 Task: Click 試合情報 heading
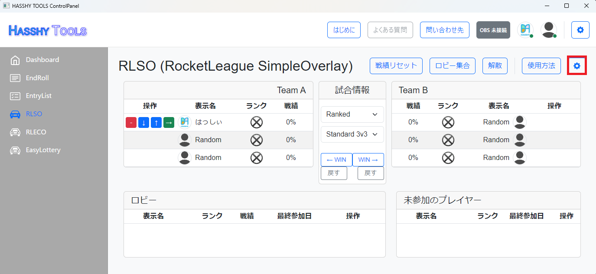point(352,90)
